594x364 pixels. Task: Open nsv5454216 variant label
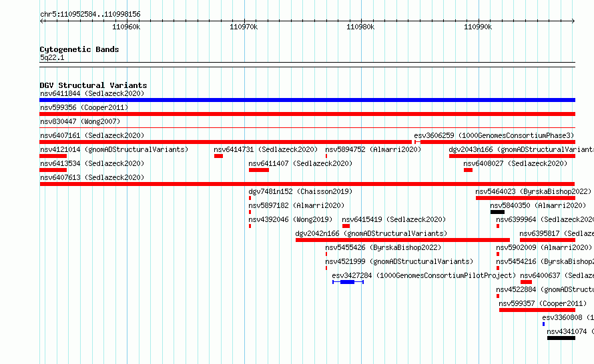pos(545,261)
